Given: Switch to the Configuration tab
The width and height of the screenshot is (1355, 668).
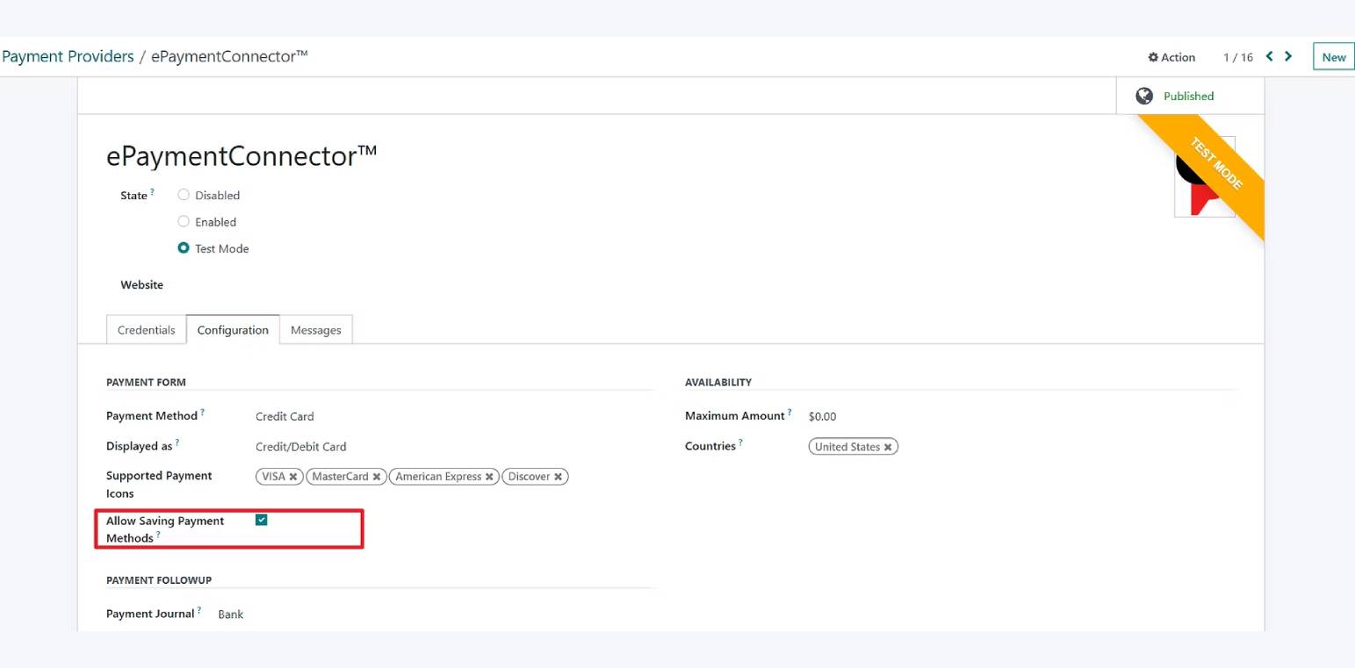Looking at the screenshot, I should (233, 330).
